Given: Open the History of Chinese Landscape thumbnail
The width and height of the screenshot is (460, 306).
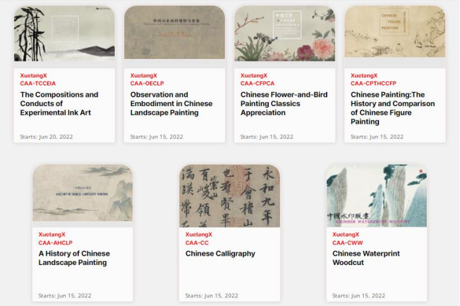Looking at the screenshot, I should (x=83, y=193).
